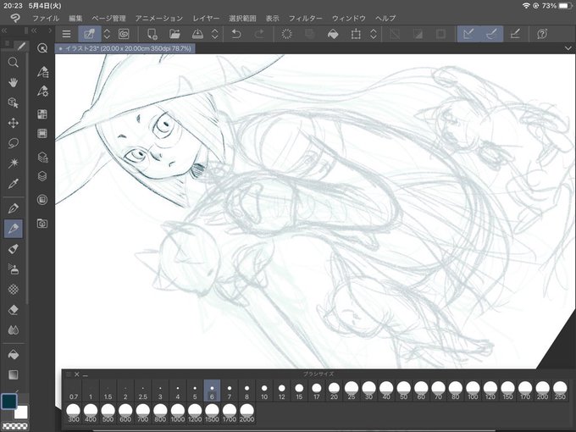This screenshot has height=432, width=576.
Task: Collapse the tool palette double chevron
Action: pos(4,30)
